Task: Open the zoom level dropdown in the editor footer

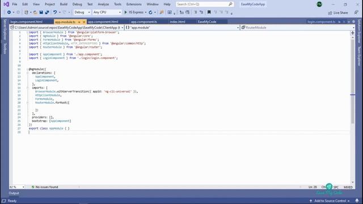Action: [x=23, y=187]
